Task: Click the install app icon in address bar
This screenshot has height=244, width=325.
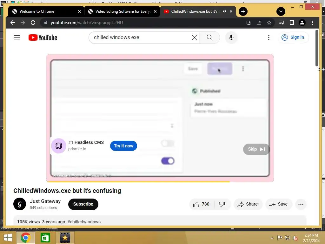Action: (x=249, y=23)
